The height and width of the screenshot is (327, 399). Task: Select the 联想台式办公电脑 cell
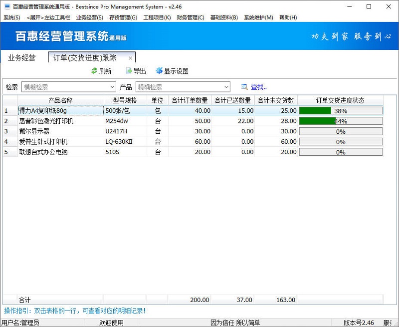(x=61, y=152)
